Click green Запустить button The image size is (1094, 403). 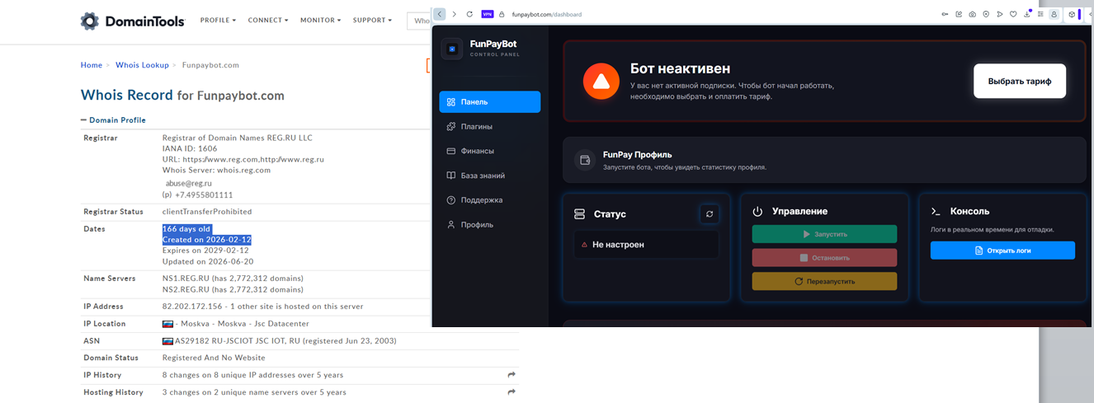coord(824,234)
